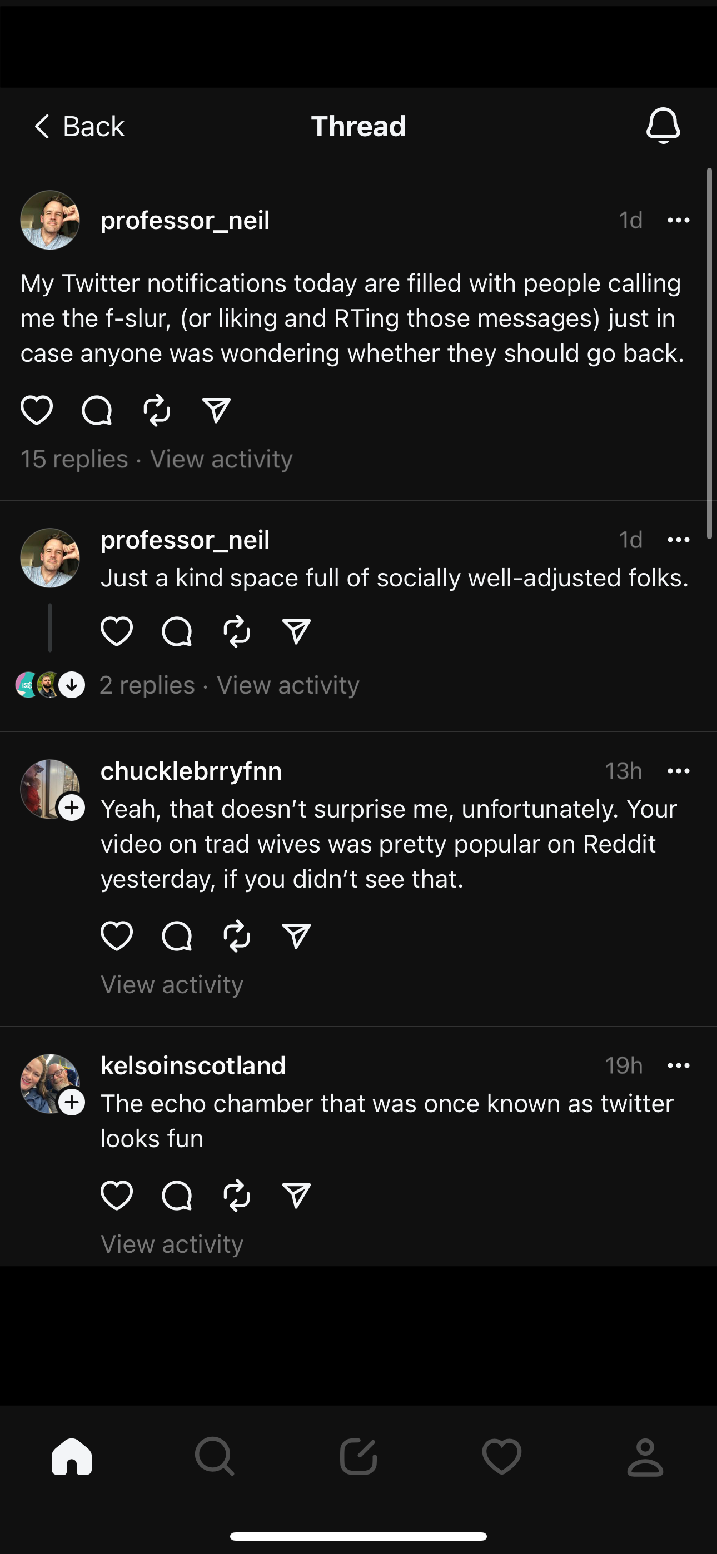
Task: Open three-dot menu on kelsoinscotland's reply
Action: click(679, 1065)
